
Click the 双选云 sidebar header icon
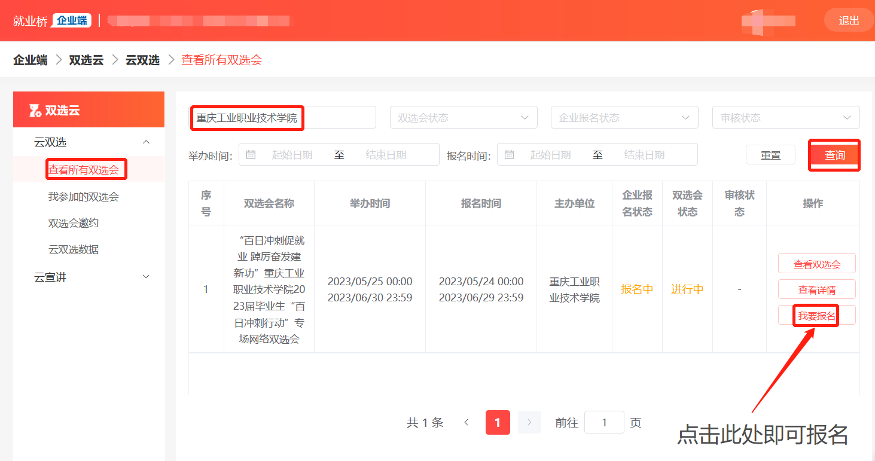pyautogui.click(x=35, y=110)
